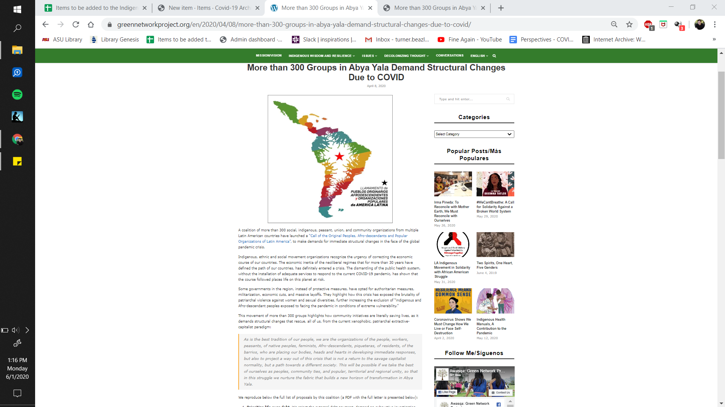This screenshot has width=725, height=407.
Task: Reload the page with the refresh icon
Action: pyautogui.click(x=76, y=24)
